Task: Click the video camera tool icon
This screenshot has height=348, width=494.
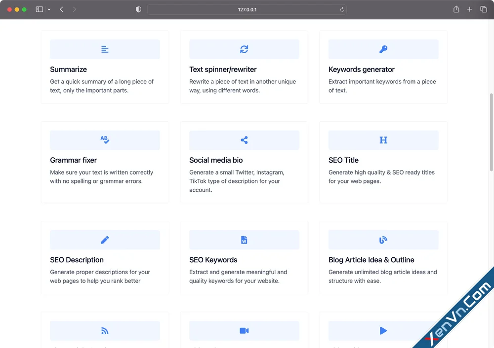Action: 244,330
